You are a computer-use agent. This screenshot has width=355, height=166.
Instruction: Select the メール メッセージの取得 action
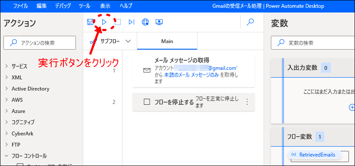click(x=194, y=71)
